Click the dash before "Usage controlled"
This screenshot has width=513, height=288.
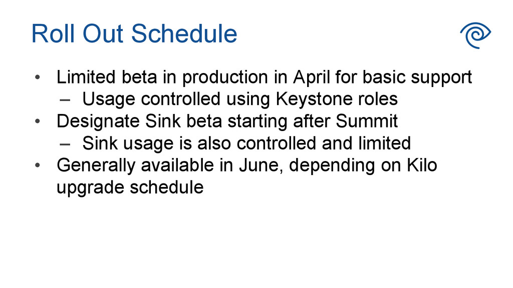tap(64, 100)
